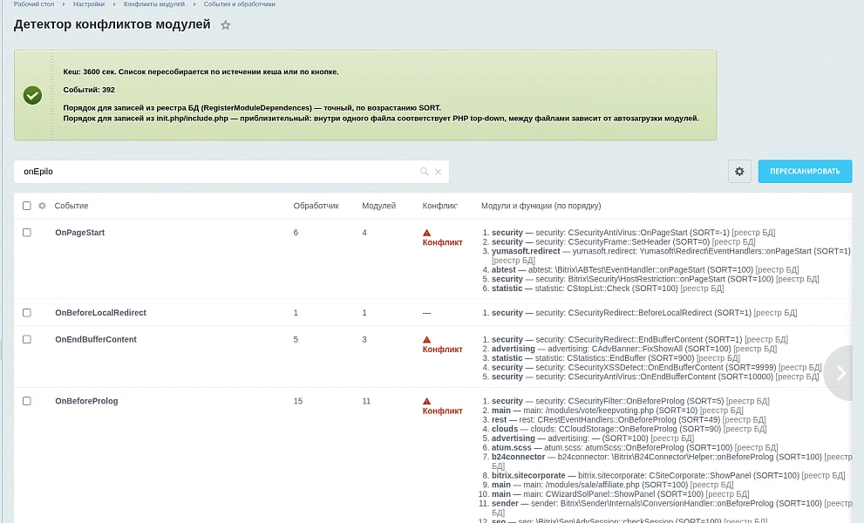The width and height of the screenshot is (864, 523).
Task: Select the OnBeforeLocalRedirect event name
Action: pyautogui.click(x=100, y=312)
